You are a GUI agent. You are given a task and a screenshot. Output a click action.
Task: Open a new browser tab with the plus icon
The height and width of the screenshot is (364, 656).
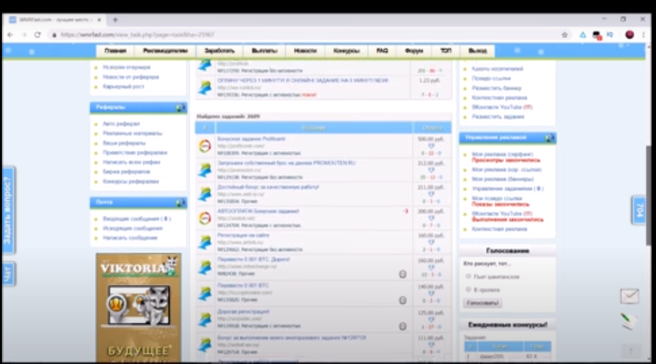(x=115, y=20)
